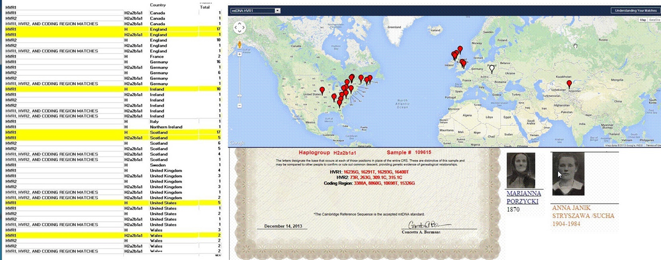The image size is (661, 260).
Task: Click the total 16 in the Germany HVR1 row
Action: tap(218, 62)
